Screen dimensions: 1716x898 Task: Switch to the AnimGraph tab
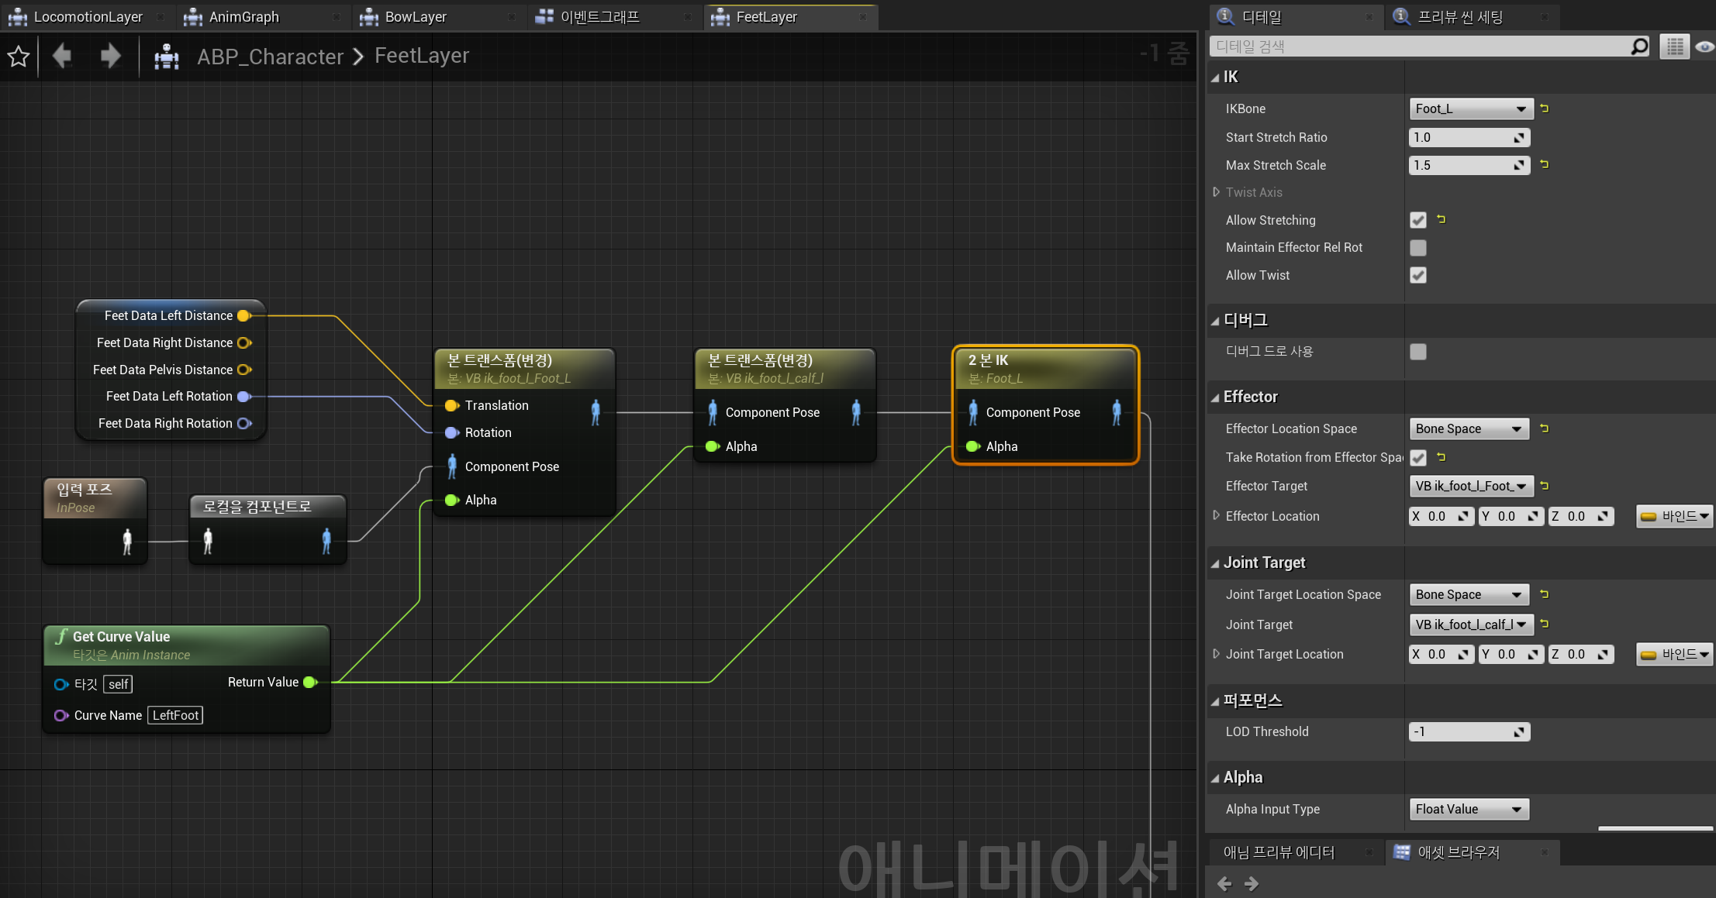[243, 17]
